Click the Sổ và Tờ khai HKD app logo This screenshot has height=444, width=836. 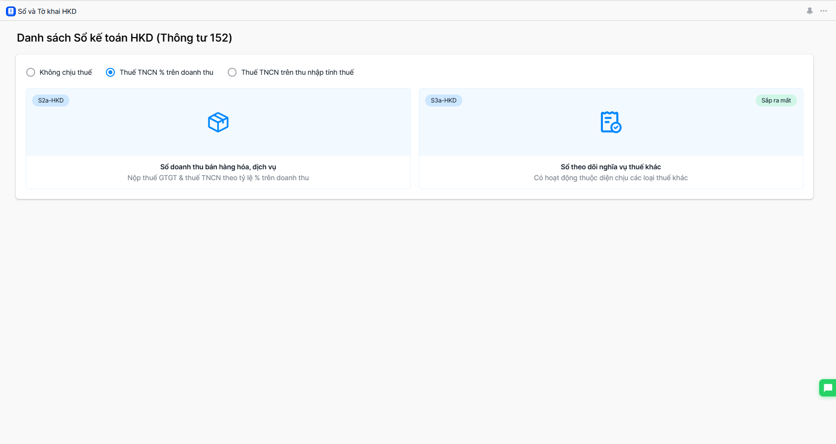10,11
